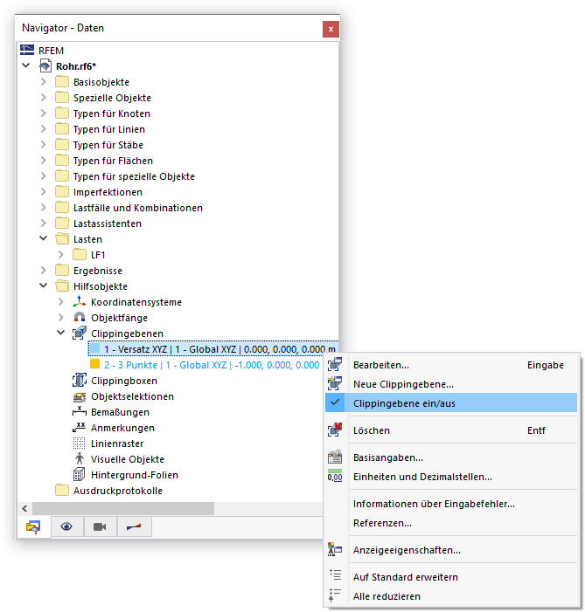Choose Referenzen... in the context menu
This screenshot has height=612, width=585.
tap(451, 523)
